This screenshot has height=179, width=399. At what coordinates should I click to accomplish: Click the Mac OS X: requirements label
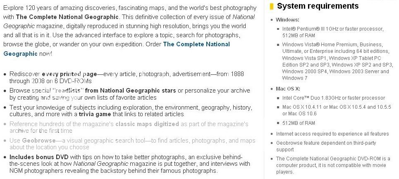pyautogui.click(x=288, y=89)
